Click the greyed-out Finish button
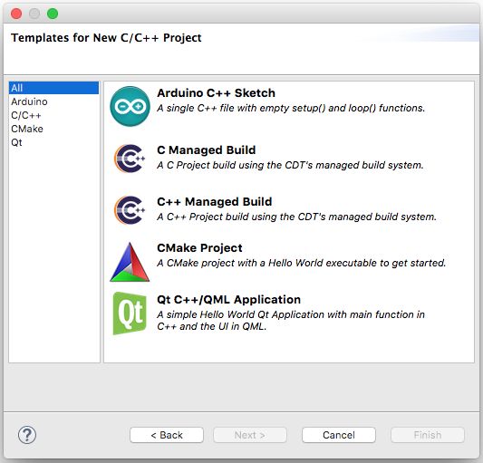This screenshot has height=463, width=483. (x=428, y=435)
